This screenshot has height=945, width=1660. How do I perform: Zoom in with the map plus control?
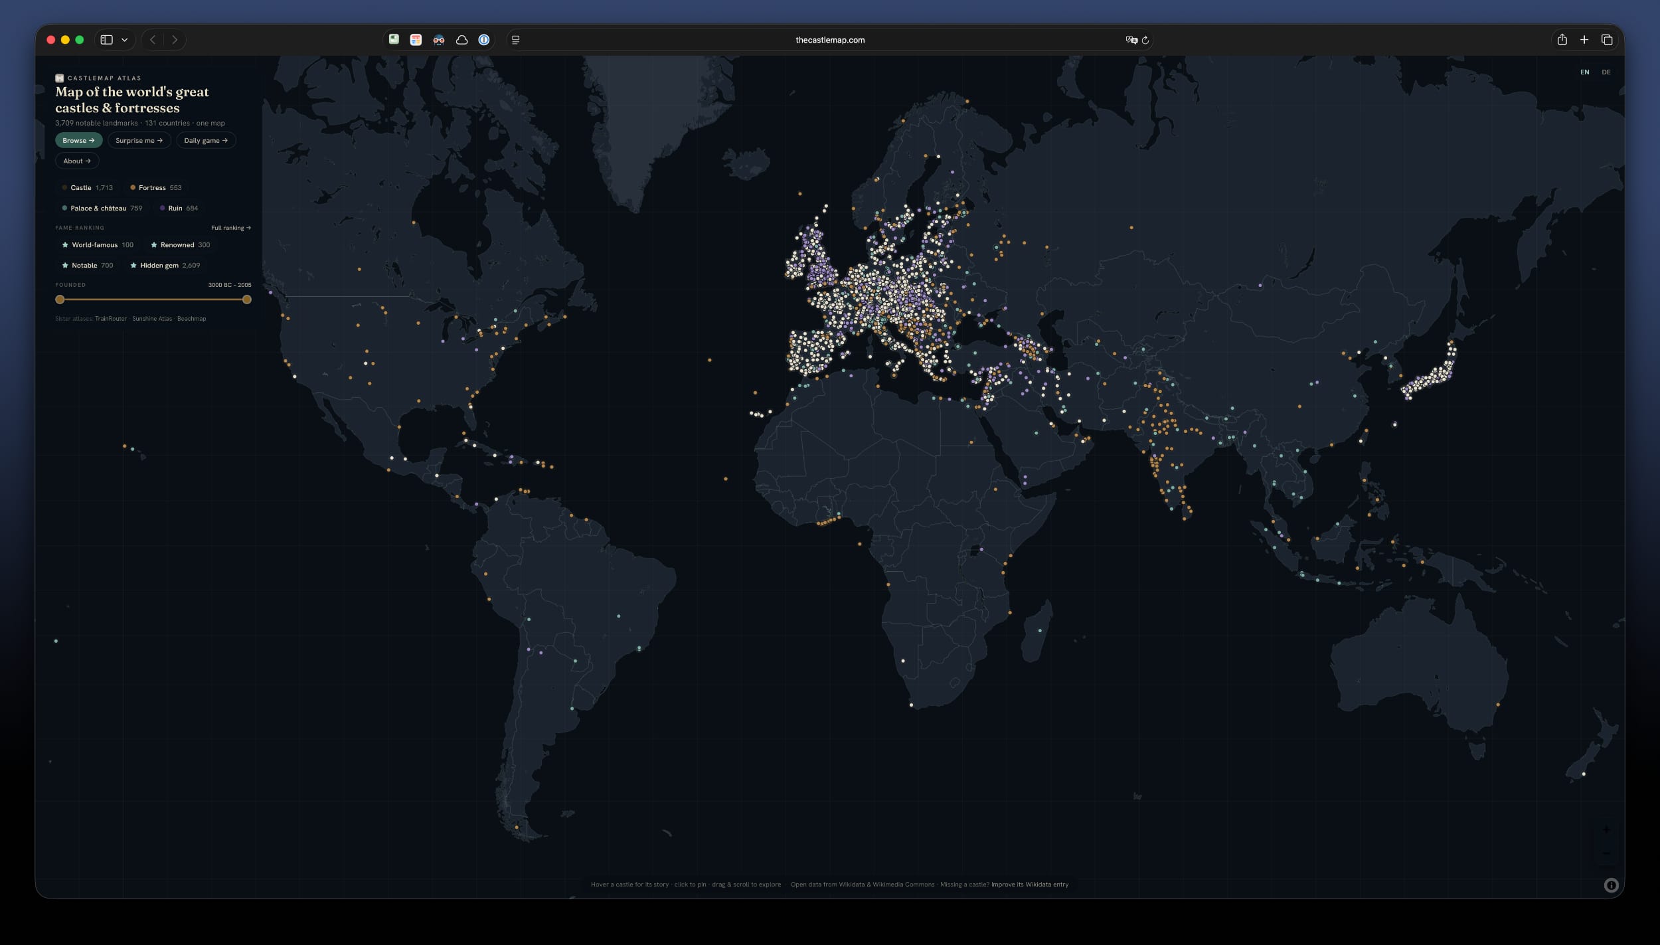pos(1606,830)
